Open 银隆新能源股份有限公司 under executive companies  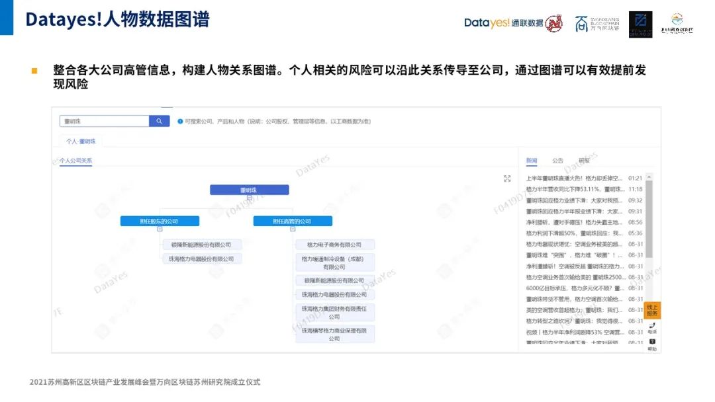(335, 280)
